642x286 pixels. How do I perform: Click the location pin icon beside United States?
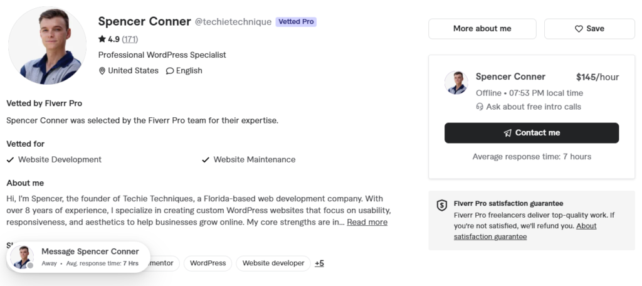[102, 71]
